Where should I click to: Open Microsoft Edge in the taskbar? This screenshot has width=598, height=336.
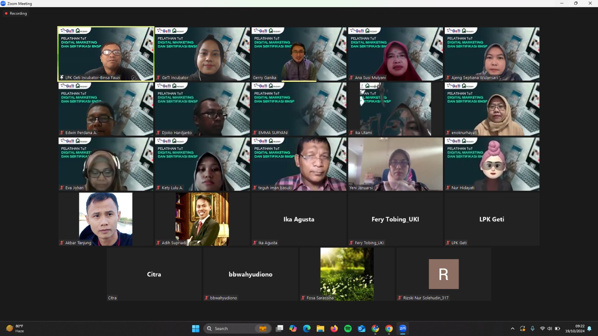point(307,329)
